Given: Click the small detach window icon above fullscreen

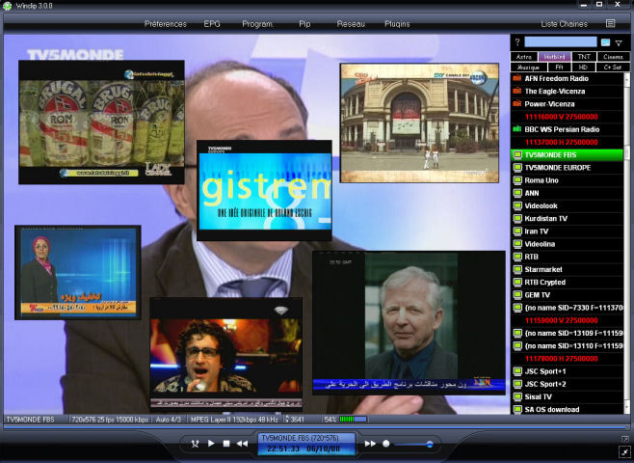Looking at the screenshot, I should click(625, 439).
